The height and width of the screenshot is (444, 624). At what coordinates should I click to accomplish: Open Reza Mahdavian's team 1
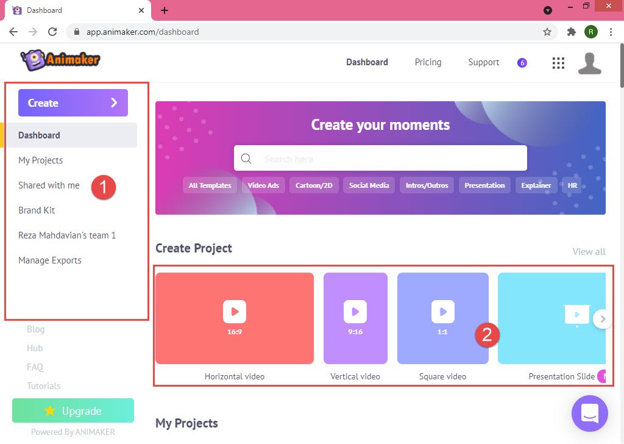(x=67, y=235)
